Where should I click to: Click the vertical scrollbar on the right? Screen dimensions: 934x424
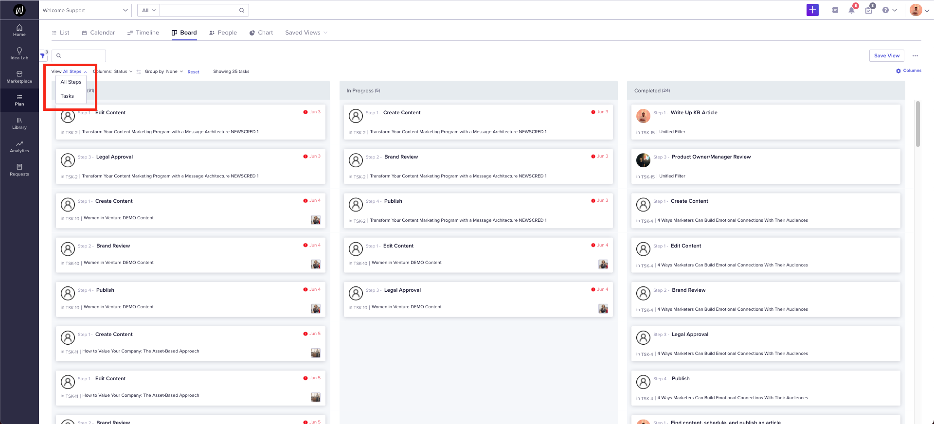click(917, 124)
